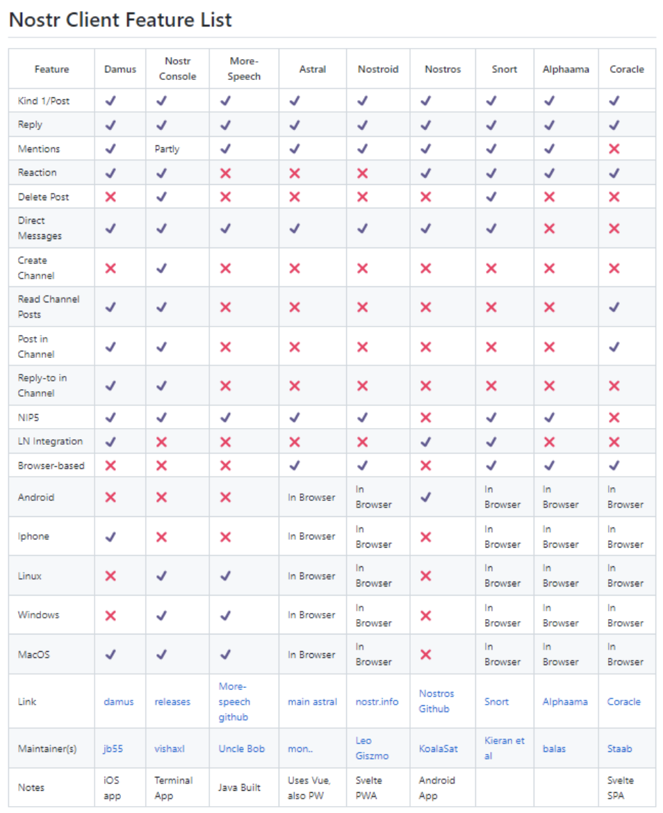Image resolution: width=663 pixels, height=813 pixels.
Task: Click More-Speech Windows checkmark icon
Action: click(x=225, y=615)
